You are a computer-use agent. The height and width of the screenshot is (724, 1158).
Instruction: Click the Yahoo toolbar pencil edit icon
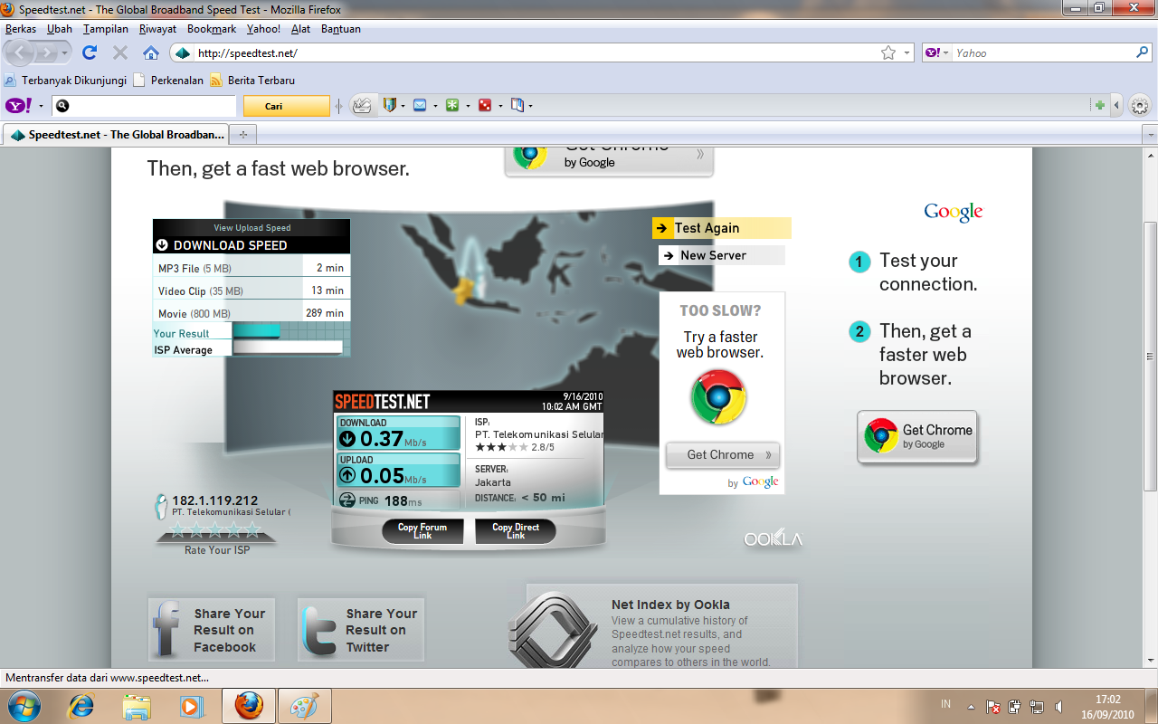[362, 106]
